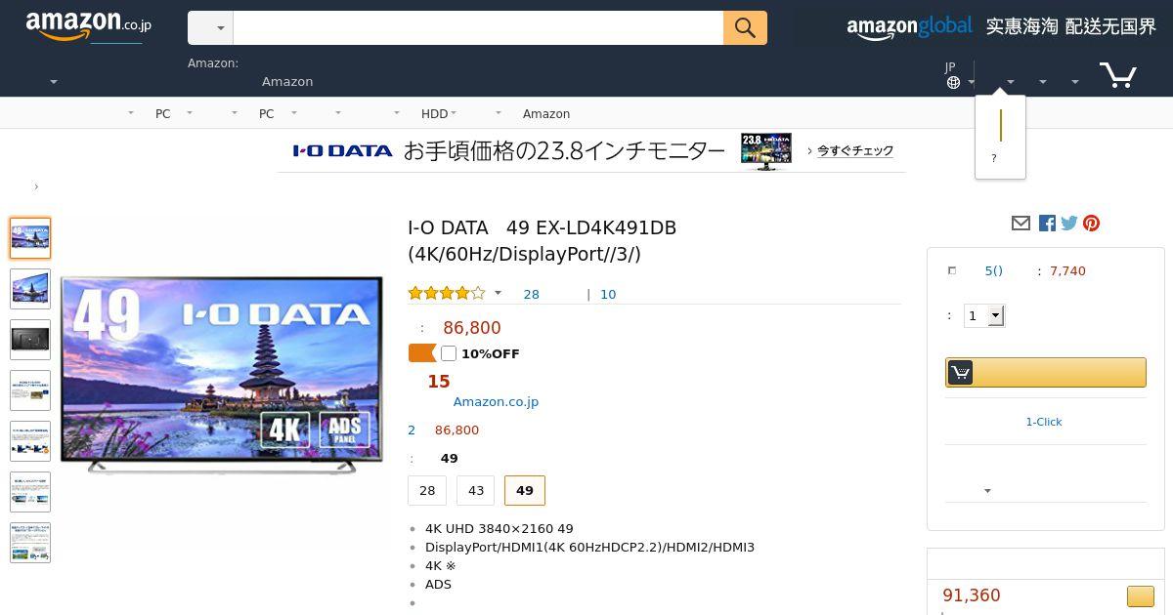Select the 49 size option

click(x=525, y=491)
